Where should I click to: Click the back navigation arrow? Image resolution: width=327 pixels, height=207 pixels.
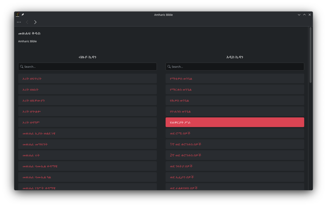coord(27,22)
